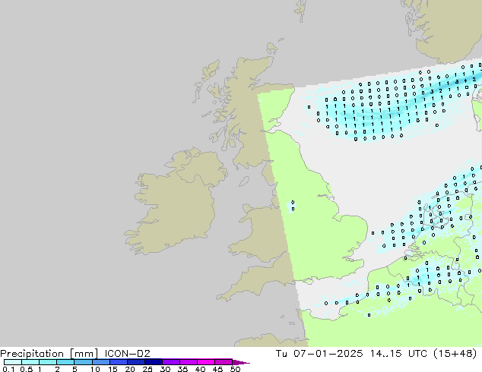
Task: Click the '0.1' legend value
Action: click(8, 369)
